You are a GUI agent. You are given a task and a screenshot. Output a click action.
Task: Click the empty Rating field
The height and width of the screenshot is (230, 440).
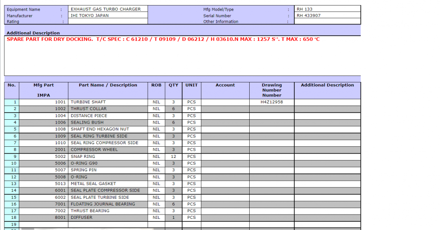pyautogui.click(x=107, y=21)
